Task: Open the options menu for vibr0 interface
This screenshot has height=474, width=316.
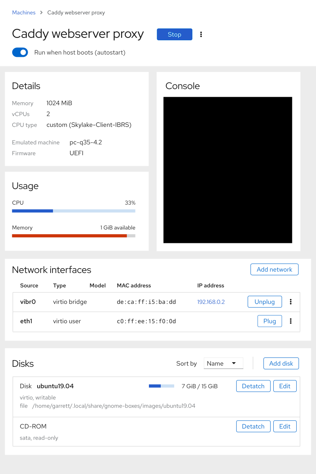Action: click(x=291, y=301)
